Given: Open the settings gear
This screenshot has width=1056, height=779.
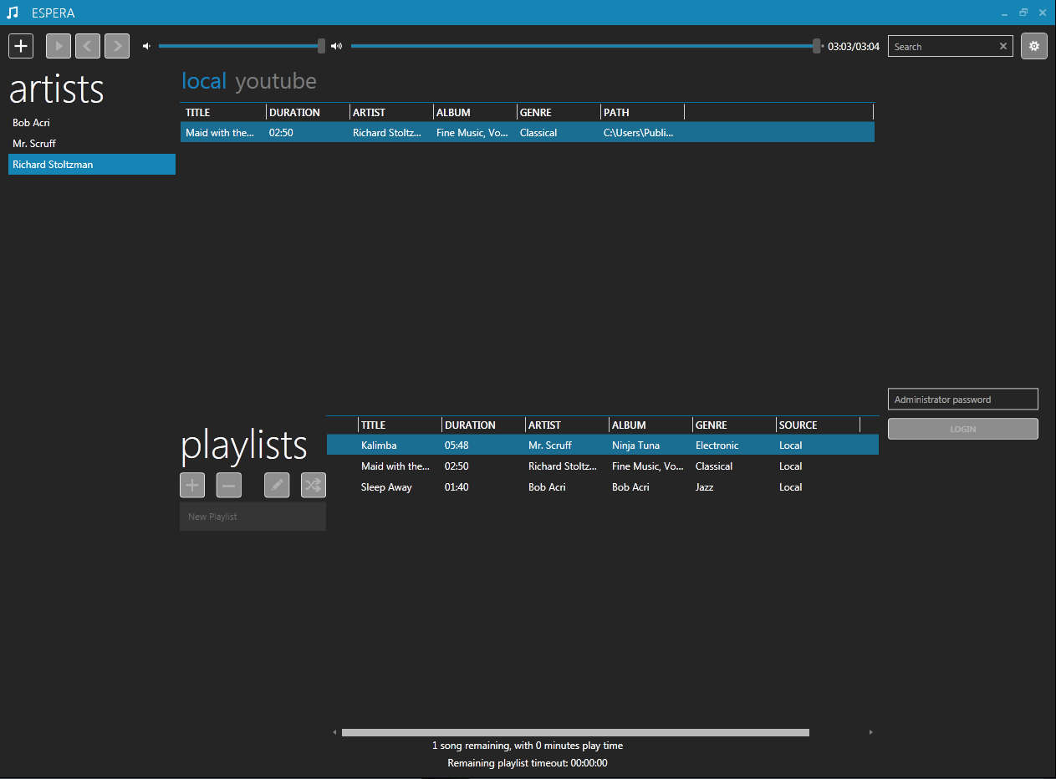Looking at the screenshot, I should pos(1034,46).
